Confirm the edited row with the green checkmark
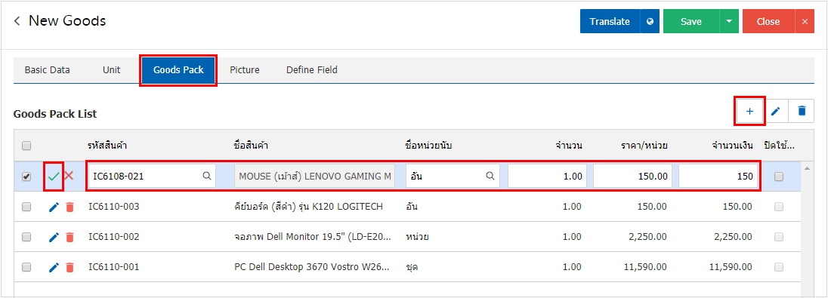Viewport: 828px width, 298px height. coord(54,177)
